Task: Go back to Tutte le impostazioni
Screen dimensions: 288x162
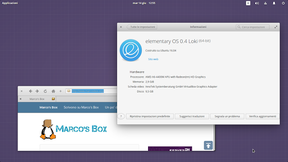Action: (x=142, y=27)
